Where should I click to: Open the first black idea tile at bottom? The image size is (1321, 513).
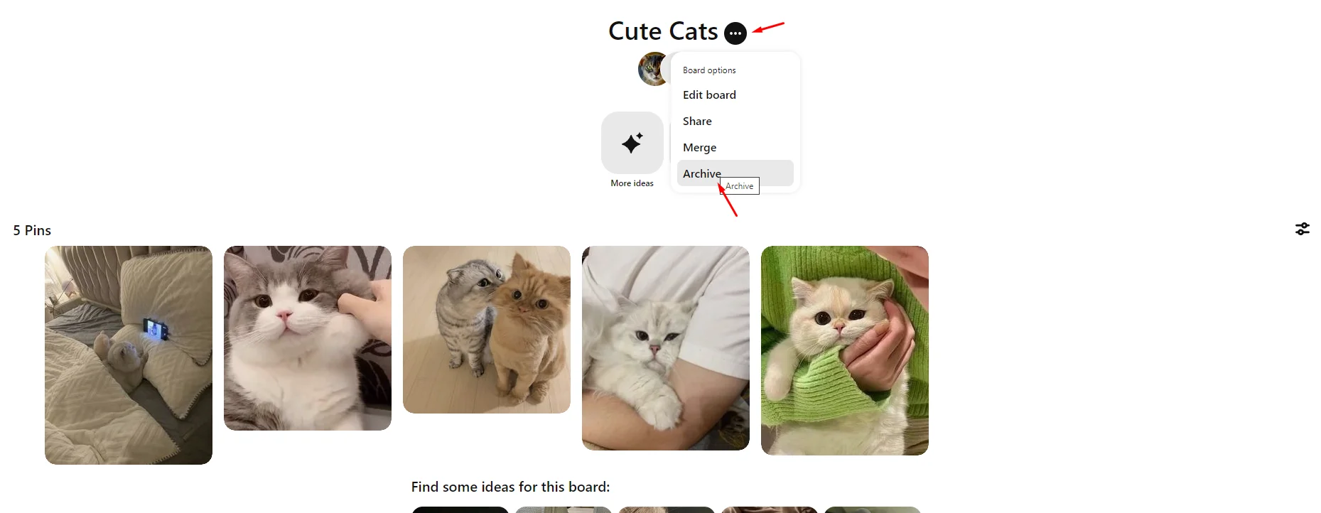pos(460,509)
